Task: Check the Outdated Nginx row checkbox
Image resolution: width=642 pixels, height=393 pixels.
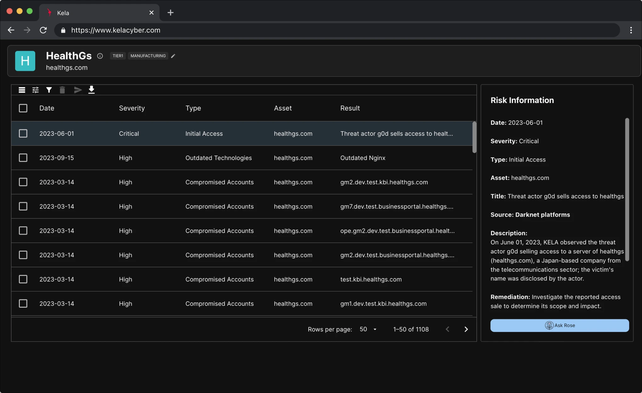Action: (23, 158)
